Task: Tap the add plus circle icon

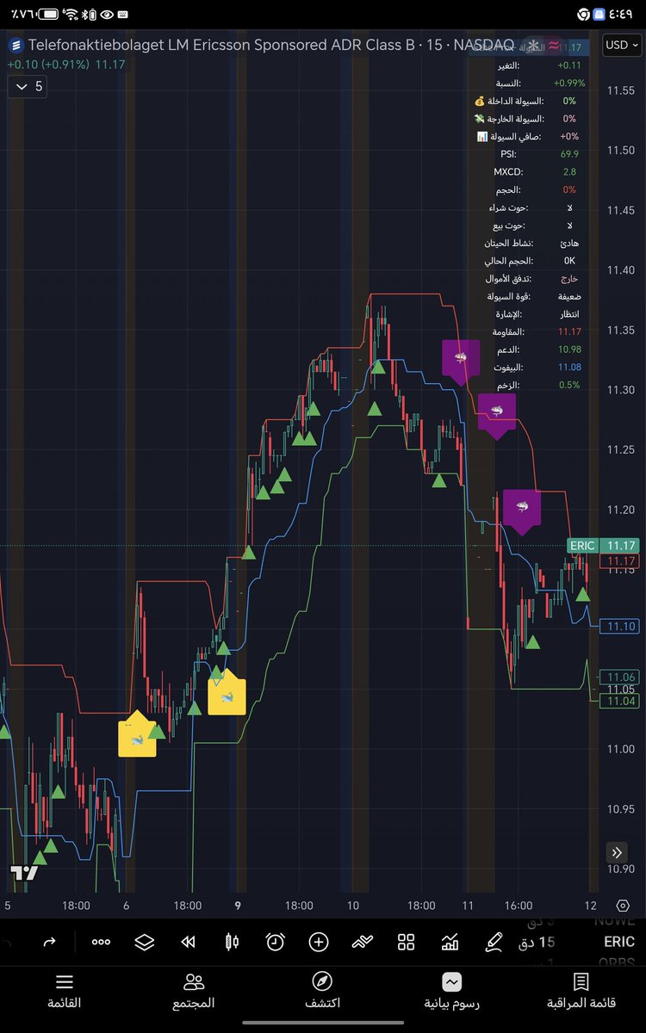Action: click(319, 942)
